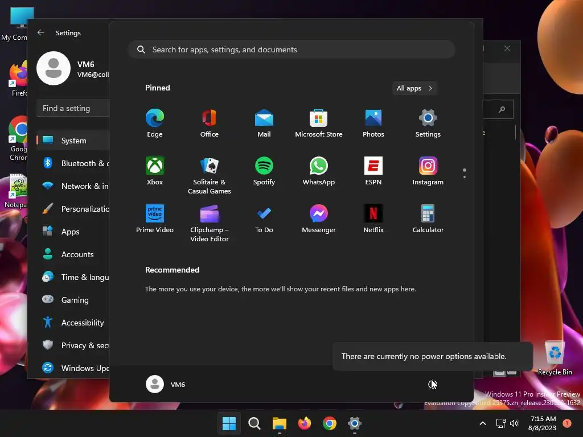Viewport: 583px width, 437px height.
Task: Open Time & language settings
Action: [73, 277]
